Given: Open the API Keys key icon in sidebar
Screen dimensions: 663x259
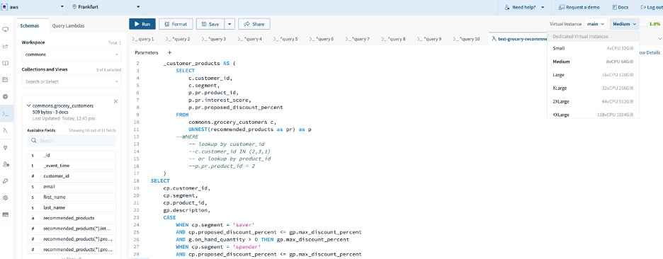Looking at the screenshot, I should point(6,181).
